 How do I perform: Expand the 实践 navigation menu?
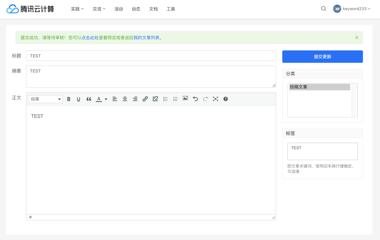77,9
